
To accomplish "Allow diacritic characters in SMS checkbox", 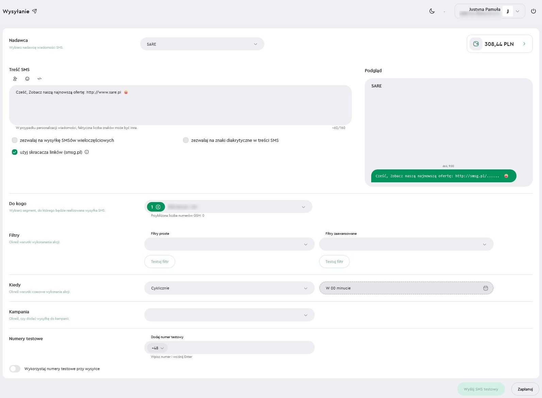I will pyautogui.click(x=186, y=140).
